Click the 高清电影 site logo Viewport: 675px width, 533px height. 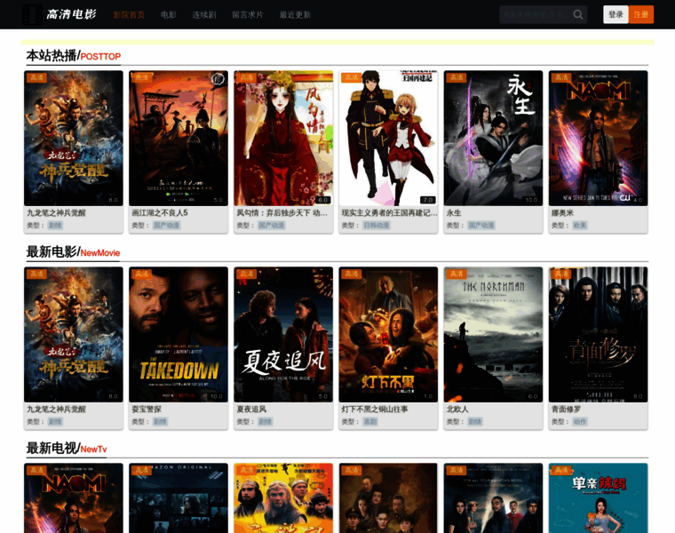tap(60, 14)
